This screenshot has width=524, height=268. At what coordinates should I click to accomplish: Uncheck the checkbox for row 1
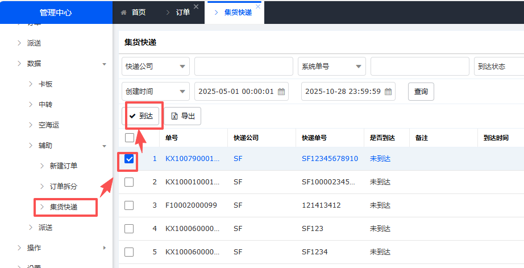[x=129, y=159]
